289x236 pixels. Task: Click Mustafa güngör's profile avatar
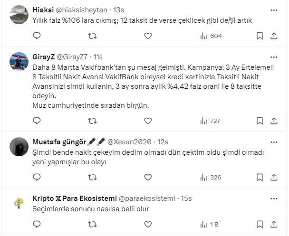tap(19, 146)
